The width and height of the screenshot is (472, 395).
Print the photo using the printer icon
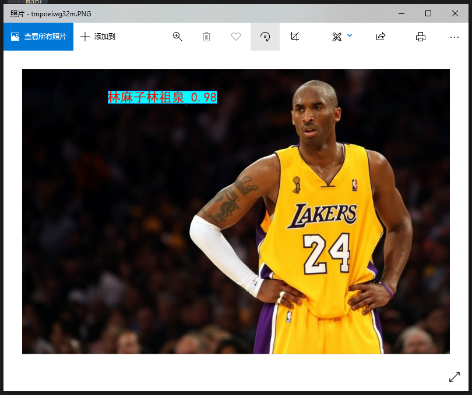click(420, 36)
